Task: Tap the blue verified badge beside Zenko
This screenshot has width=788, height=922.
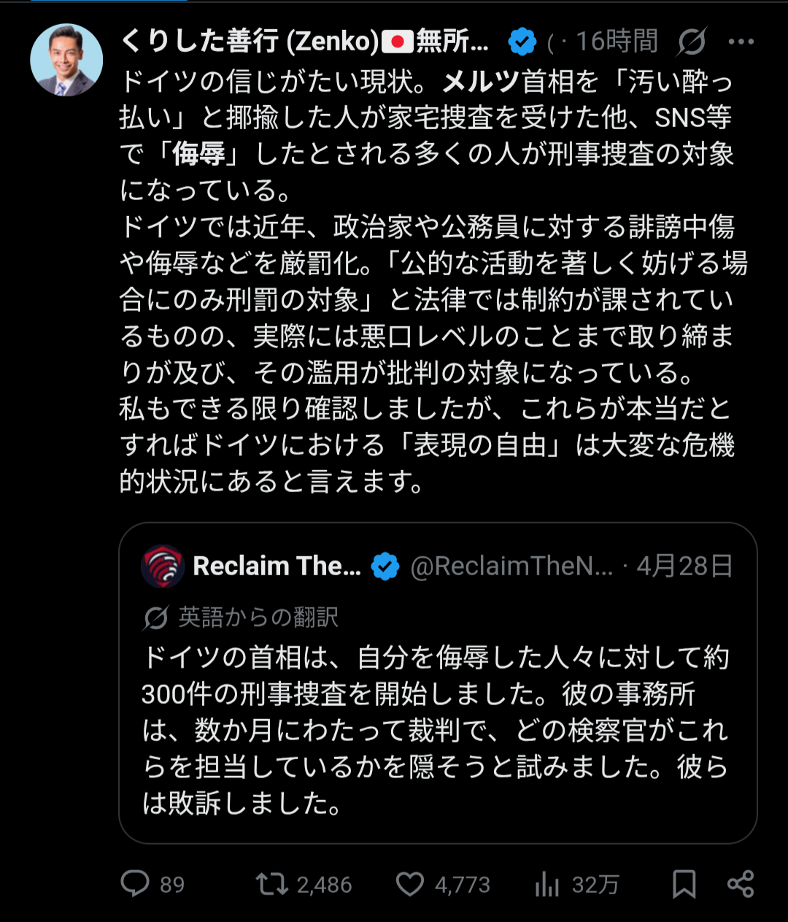Action: (522, 42)
